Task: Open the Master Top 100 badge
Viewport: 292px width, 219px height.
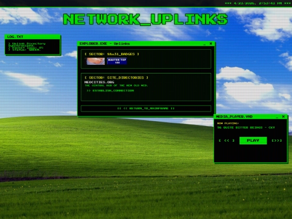Action: pos(117,61)
